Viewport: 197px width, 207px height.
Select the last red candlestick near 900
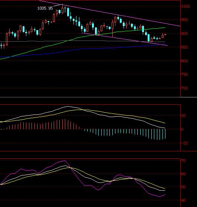pyautogui.click(x=165, y=35)
